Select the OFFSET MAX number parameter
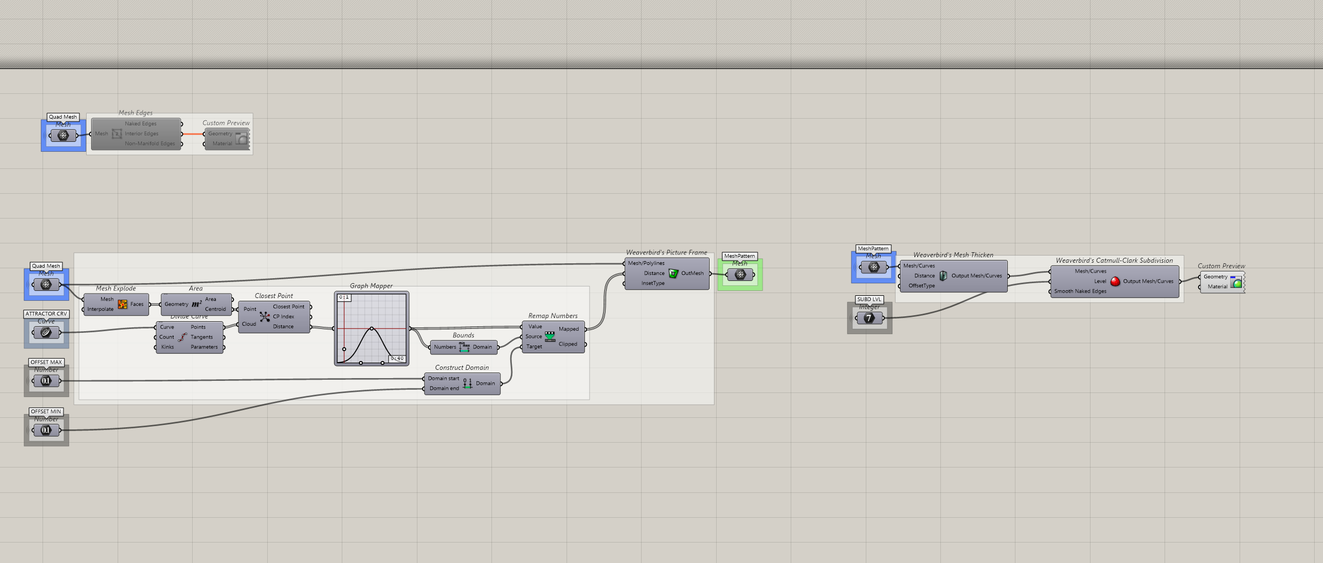The width and height of the screenshot is (1323, 563). pos(46,381)
